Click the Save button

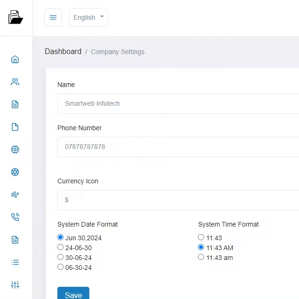click(73, 294)
